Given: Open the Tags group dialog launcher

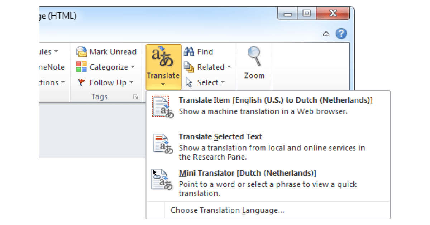Looking at the screenshot, I should click(x=135, y=97).
